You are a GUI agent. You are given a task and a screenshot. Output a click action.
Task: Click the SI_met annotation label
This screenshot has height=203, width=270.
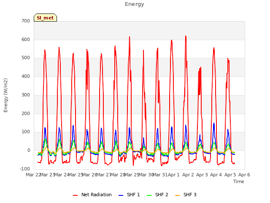pyautogui.click(x=45, y=18)
